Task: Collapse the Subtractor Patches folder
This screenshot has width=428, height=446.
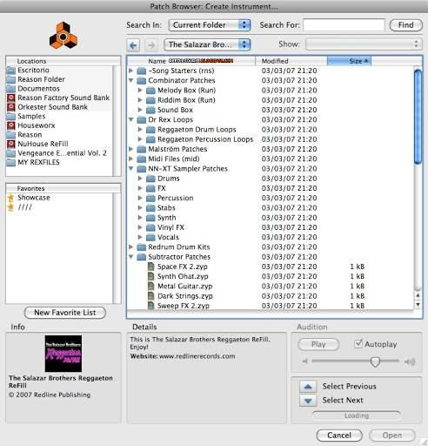Action: tap(131, 257)
